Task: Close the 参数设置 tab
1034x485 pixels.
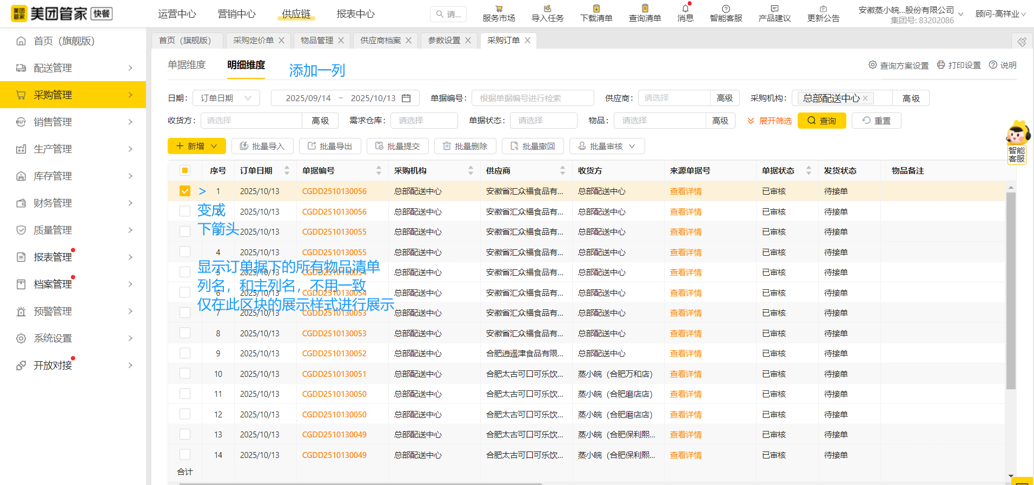Action: (468, 41)
